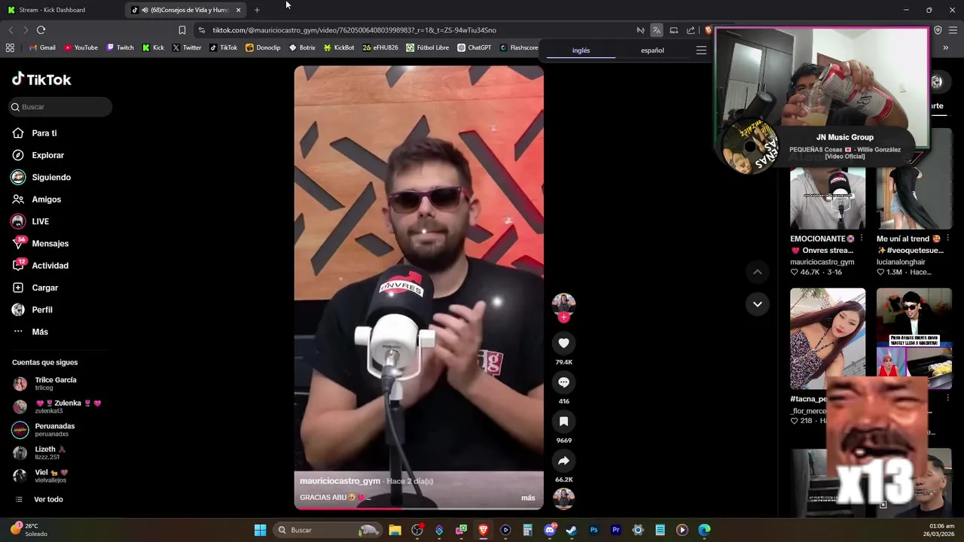Open mauriciocastro_gym profile from video caption

pyautogui.click(x=340, y=481)
